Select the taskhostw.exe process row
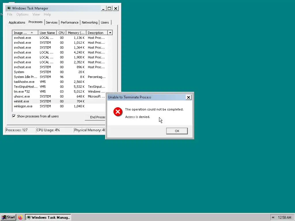The image size is (295, 221). [59, 82]
